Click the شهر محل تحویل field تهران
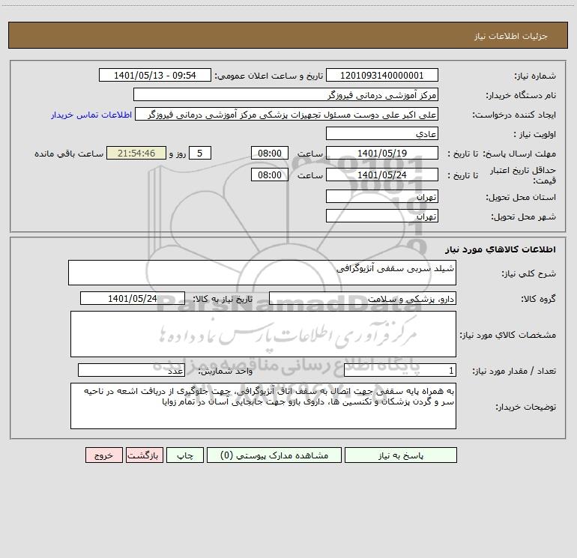 tap(382, 216)
